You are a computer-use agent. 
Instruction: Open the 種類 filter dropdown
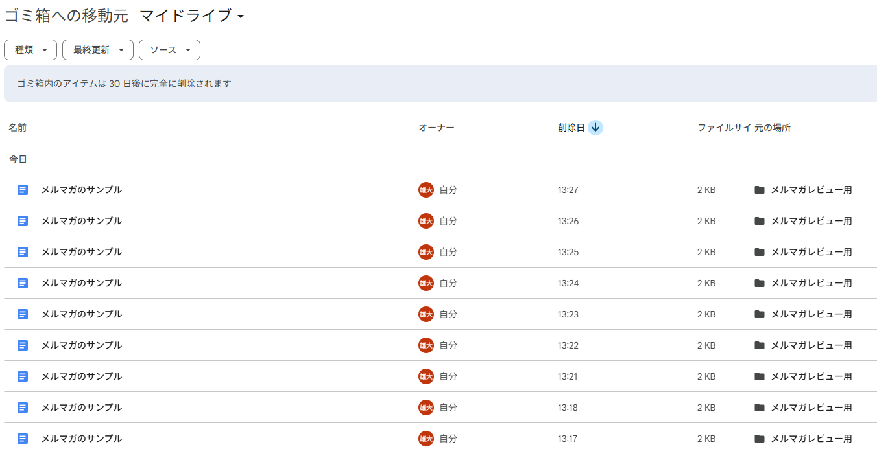pyautogui.click(x=30, y=50)
